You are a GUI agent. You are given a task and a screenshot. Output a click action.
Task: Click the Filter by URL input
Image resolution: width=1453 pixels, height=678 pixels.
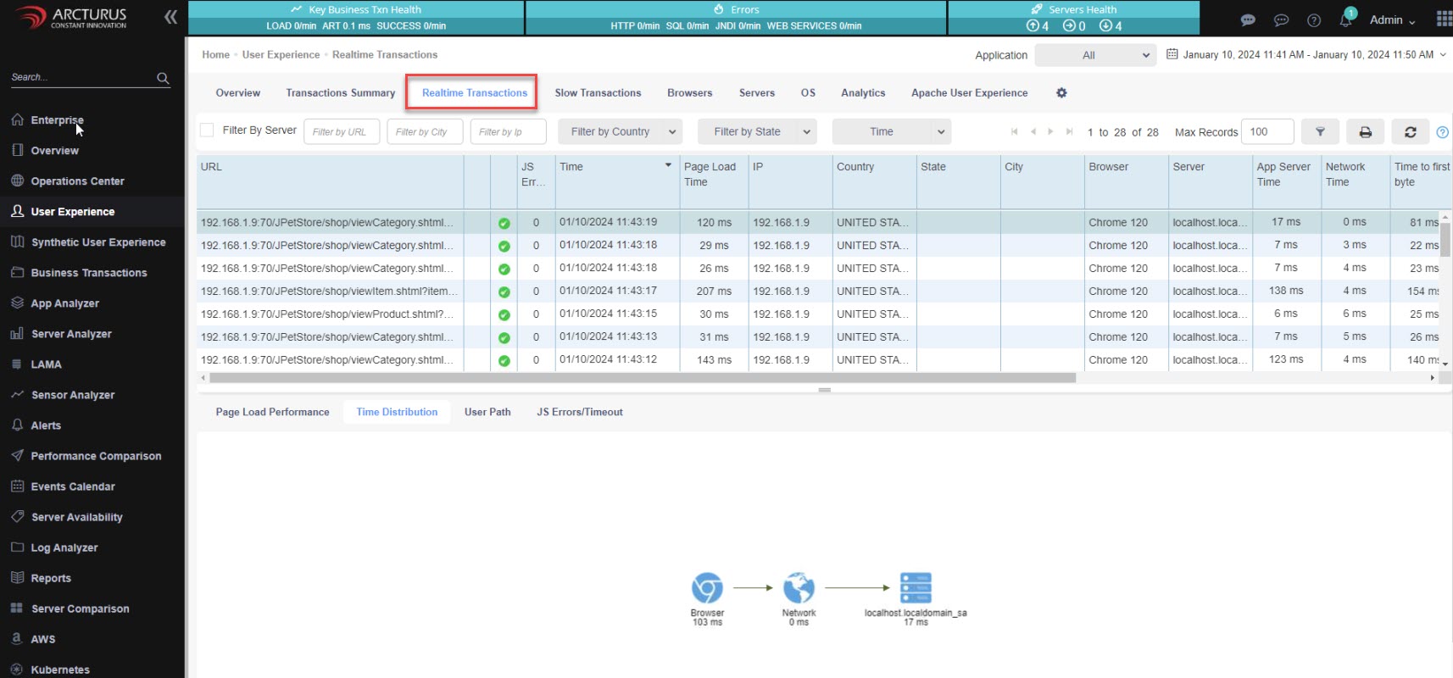[x=342, y=131]
